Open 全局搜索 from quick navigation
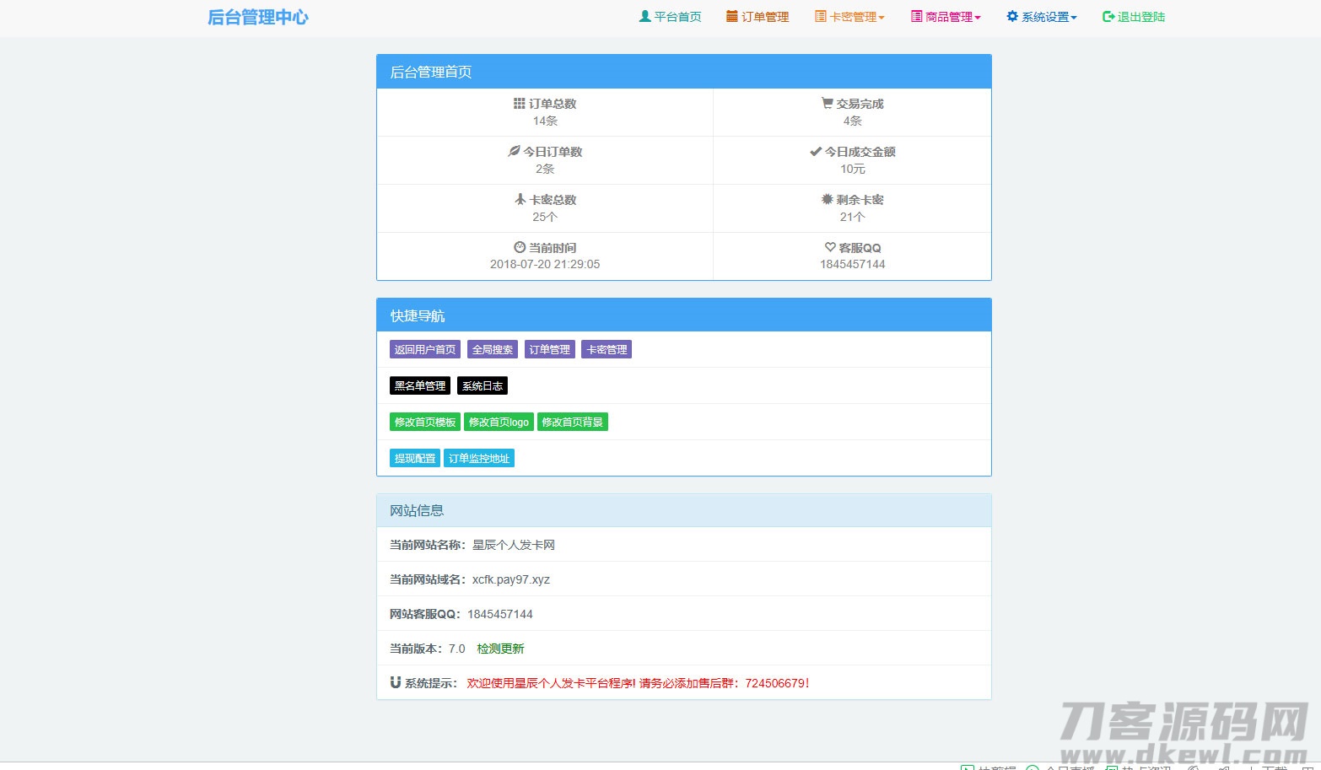This screenshot has width=1321, height=770. coord(492,348)
